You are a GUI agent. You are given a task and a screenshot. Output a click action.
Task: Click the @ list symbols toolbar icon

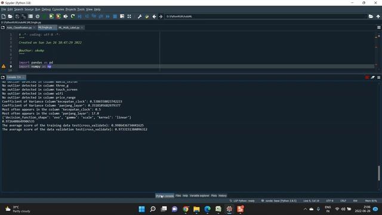click(x=38, y=16)
